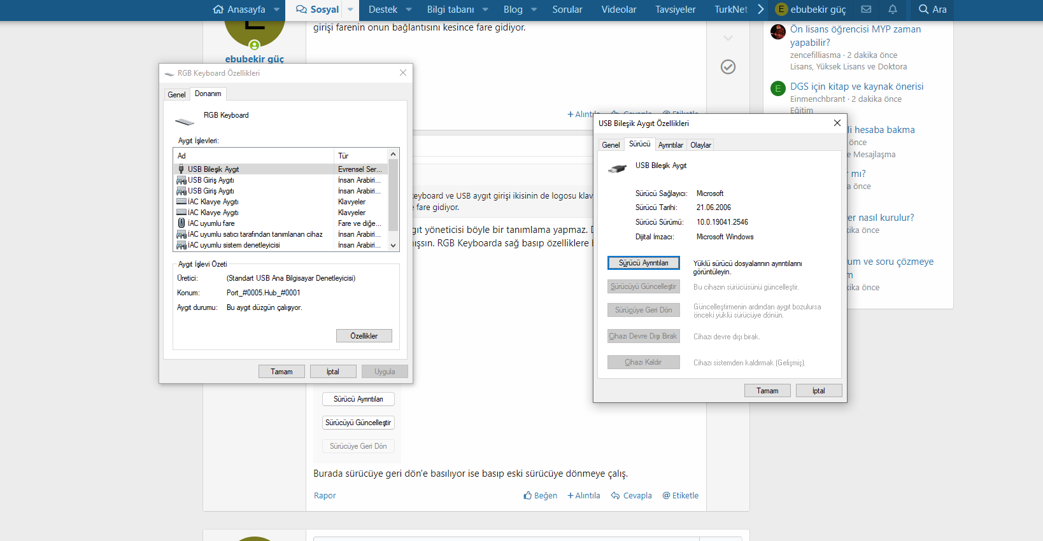1043x541 pixels.
Task: Click the Etiketle link beside Cevapla
Action: coord(681,496)
